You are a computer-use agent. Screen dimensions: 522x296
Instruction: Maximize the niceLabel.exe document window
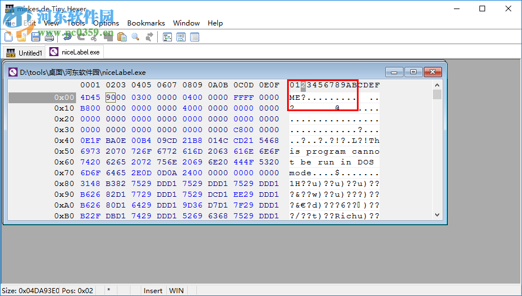click(x=414, y=72)
